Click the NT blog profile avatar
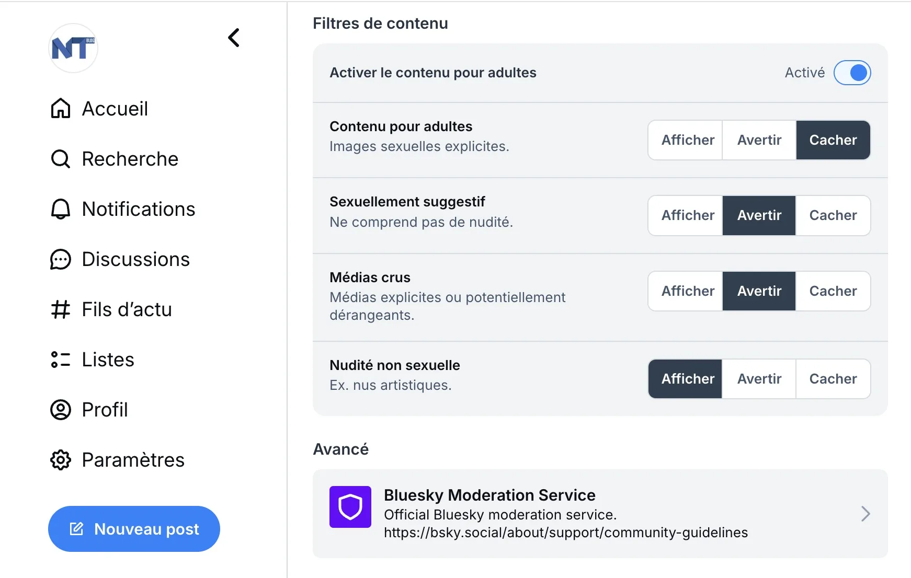The width and height of the screenshot is (911, 578). click(73, 48)
